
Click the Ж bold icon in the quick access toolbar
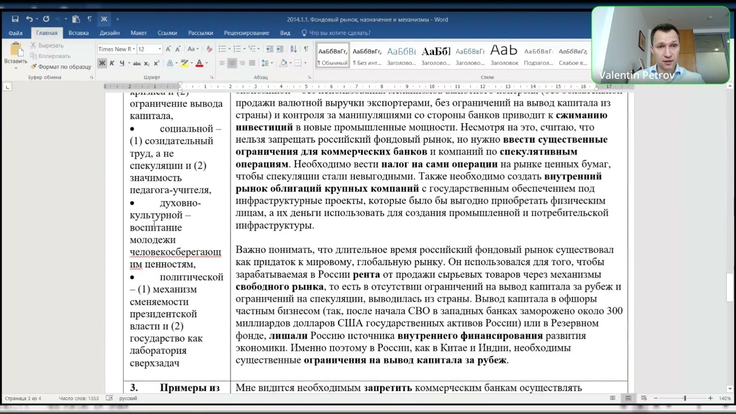pyautogui.click(x=104, y=19)
